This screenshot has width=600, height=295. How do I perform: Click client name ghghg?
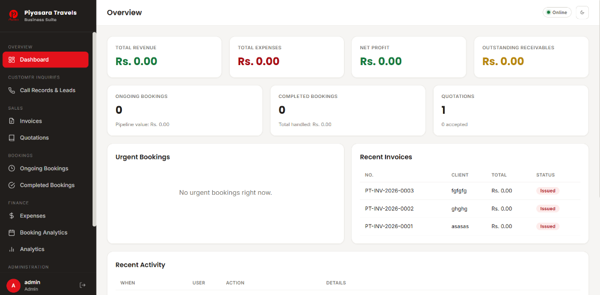(x=459, y=209)
